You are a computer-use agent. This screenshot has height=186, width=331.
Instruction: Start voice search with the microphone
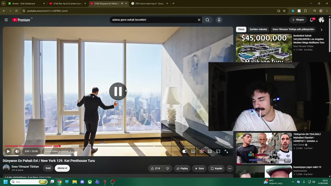(219, 20)
